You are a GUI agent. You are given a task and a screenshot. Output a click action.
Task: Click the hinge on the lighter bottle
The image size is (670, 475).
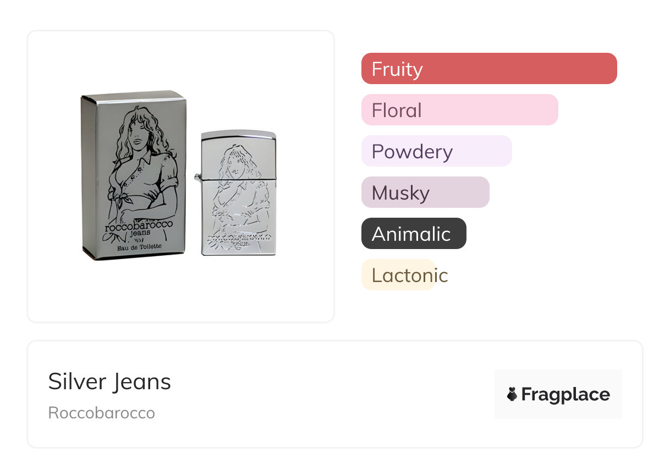[198, 176]
